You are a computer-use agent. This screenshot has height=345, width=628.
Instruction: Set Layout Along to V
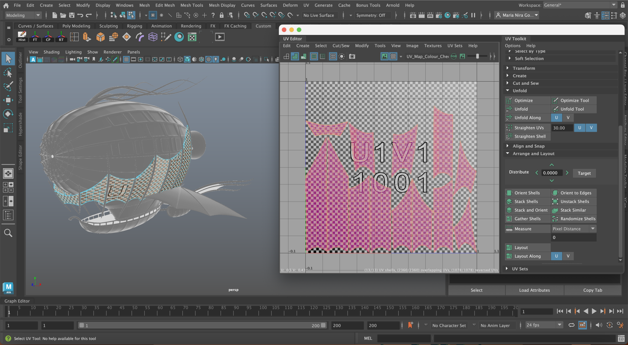click(x=568, y=256)
